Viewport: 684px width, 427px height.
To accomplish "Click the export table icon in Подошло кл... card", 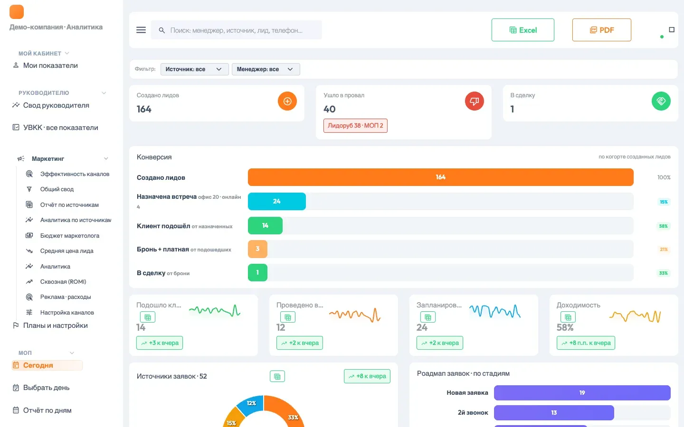I will point(148,317).
